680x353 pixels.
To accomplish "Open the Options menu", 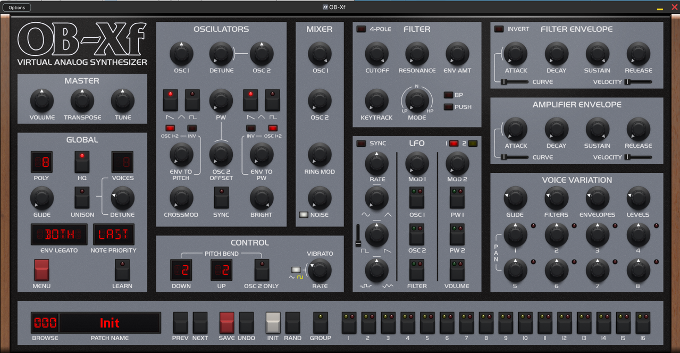I will (16, 7).
